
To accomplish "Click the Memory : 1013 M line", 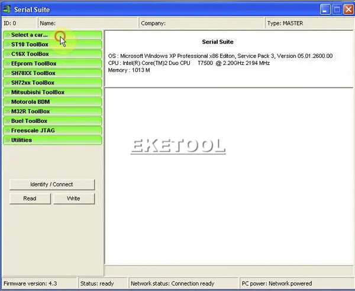I will click(129, 70).
